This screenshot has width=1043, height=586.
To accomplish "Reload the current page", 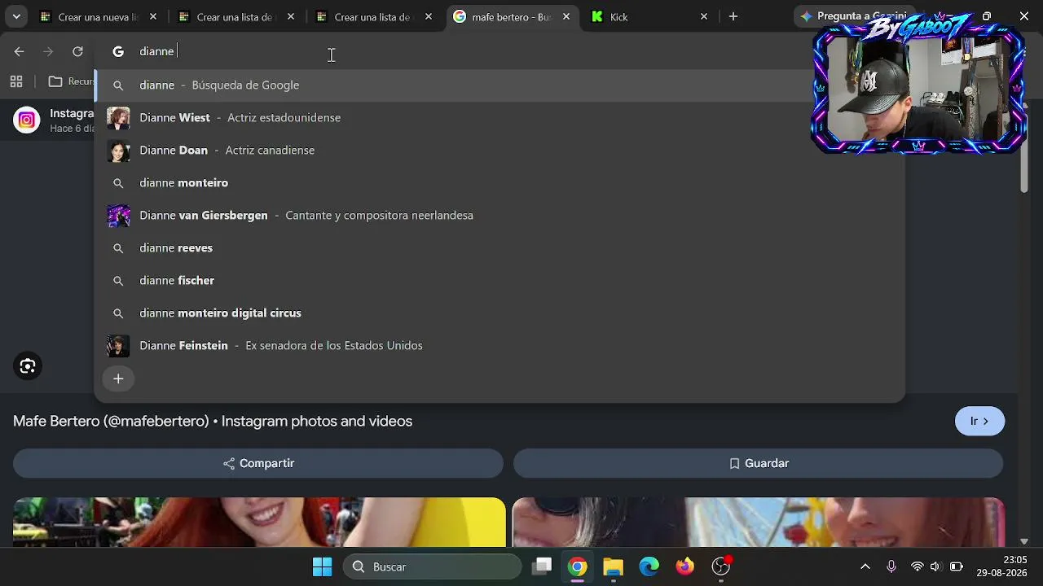I will (77, 51).
